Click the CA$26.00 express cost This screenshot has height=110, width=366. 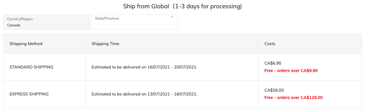click(274, 90)
